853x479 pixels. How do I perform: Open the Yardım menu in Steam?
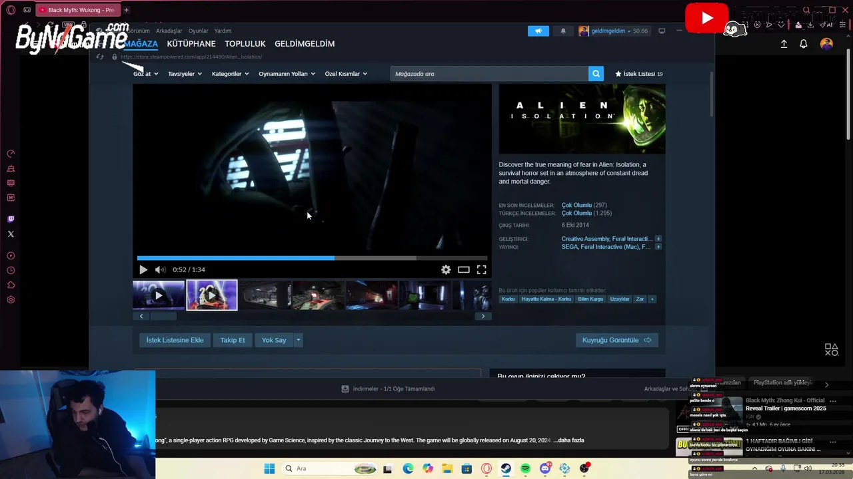coord(223,31)
